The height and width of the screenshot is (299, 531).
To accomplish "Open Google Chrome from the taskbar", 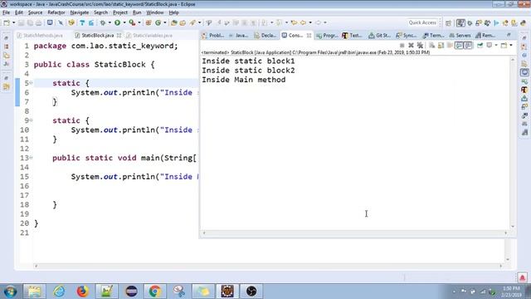I will 155,292.
